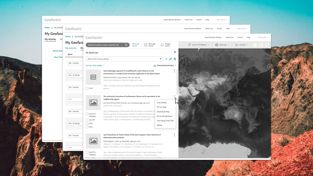Click the Home breadcrumb in the rearmost window
The image size is (313, 176).
tap(47, 28)
